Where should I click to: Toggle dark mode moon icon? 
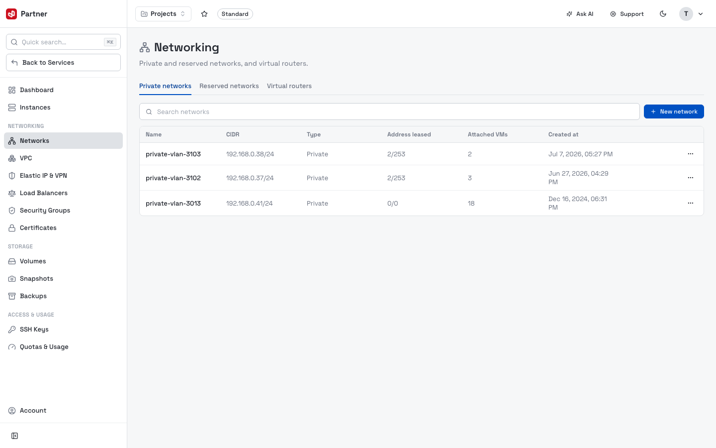663,14
